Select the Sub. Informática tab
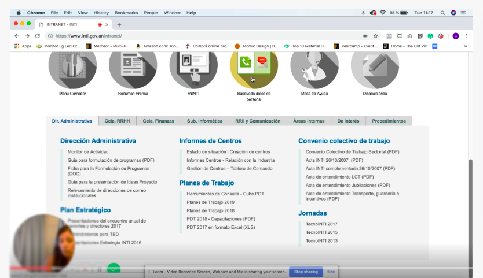This screenshot has height=278, width=483. point(204,121)
